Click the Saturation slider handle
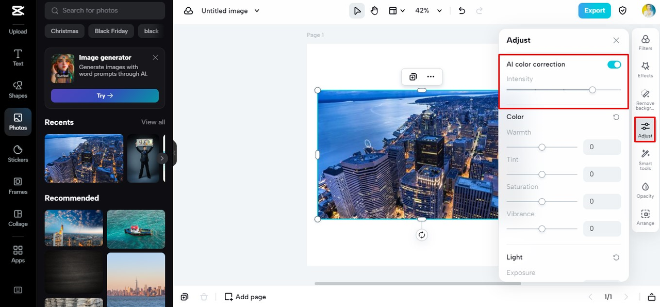The width and height of the screenshot is (660, 307). coord(542,201)
